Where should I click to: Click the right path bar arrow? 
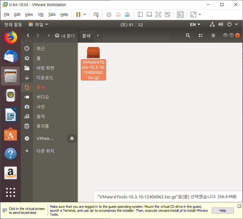(x=98, y=35)
